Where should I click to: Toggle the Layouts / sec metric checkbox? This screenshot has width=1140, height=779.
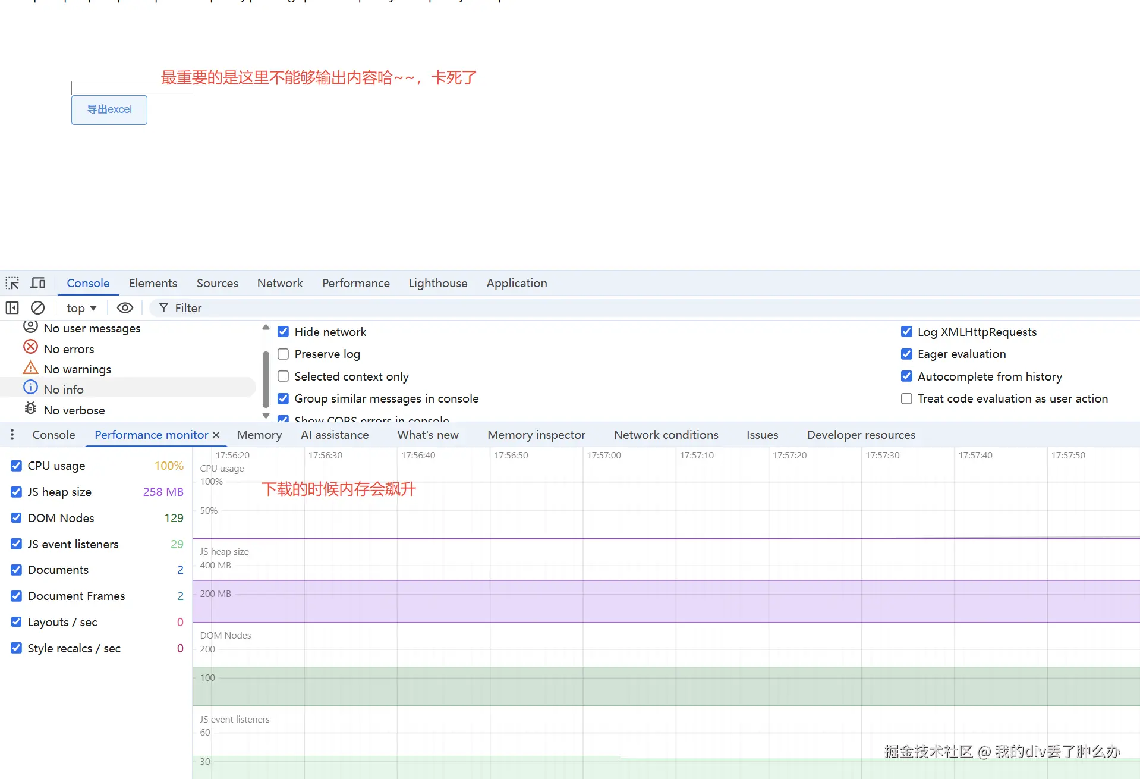[x=17, y=622]
